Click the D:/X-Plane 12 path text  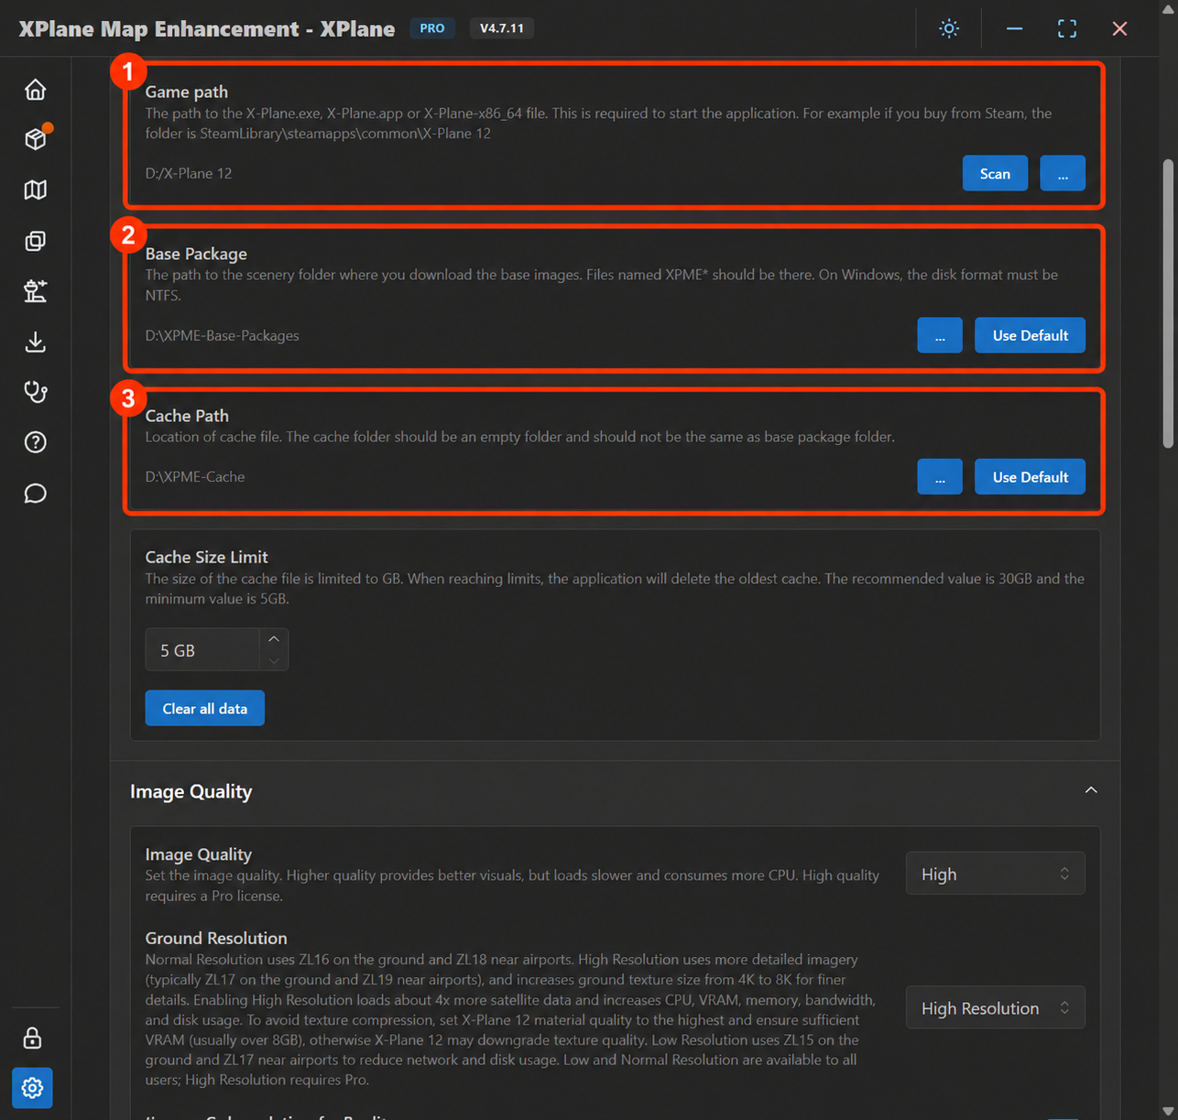(189, 173)
